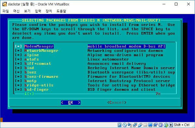This screenshot has height=128, width=195.
Task: Uncheck the biff+comsat package checkbox
Action: pos(18,64)
